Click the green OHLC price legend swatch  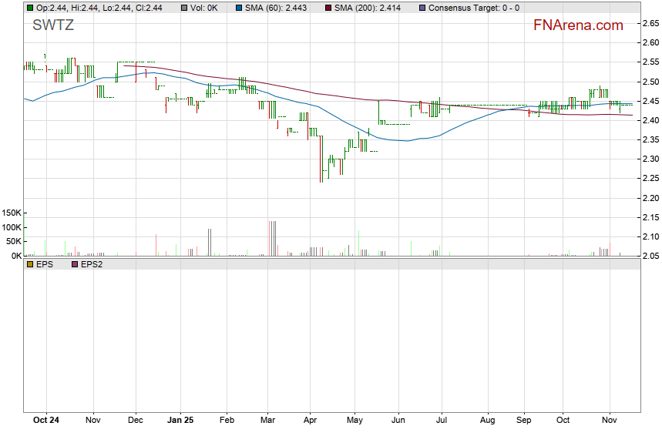coord(29,8)
